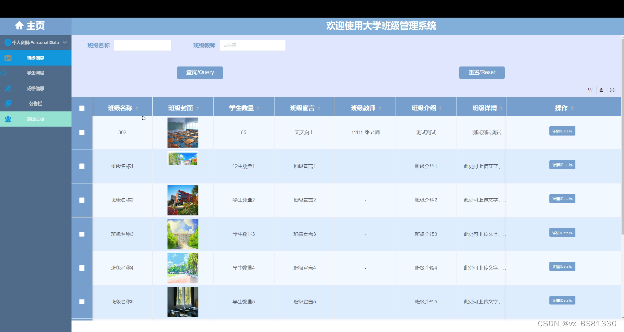The image size is (624, 332).
Task: Click the student count cell 65
Action: click(243, 133)
